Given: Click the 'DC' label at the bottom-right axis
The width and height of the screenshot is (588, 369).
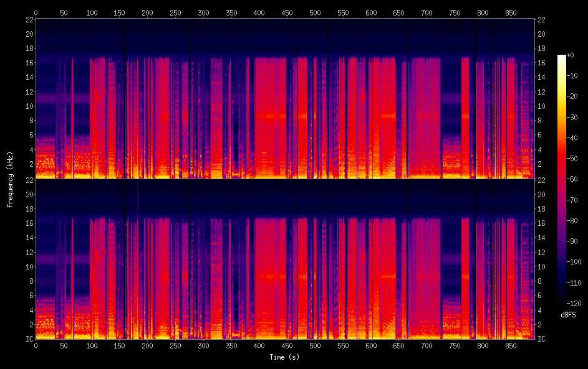Looking at the screenshot, I should click(x=542, y=339).
